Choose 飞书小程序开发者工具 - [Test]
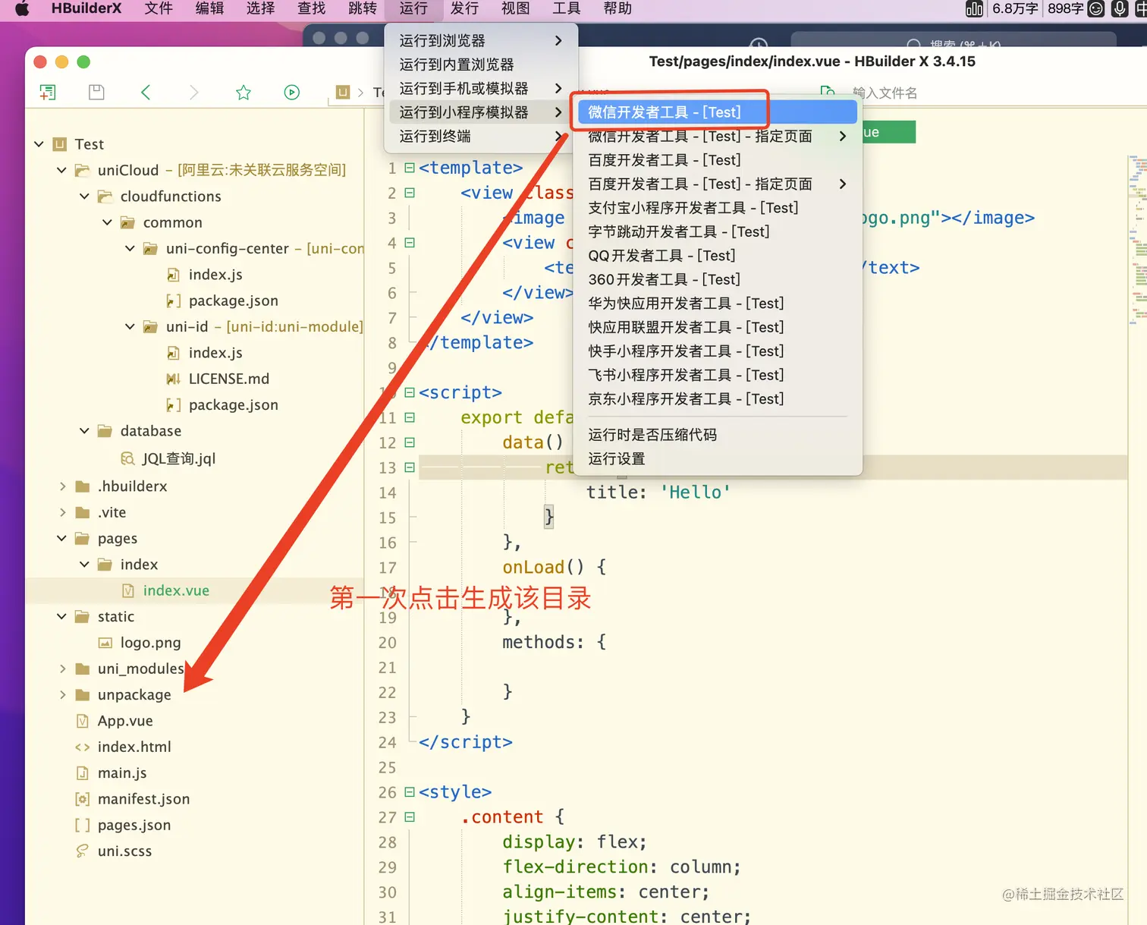The width and height of the screenshot is (1147, 925). (x=717, y=375)
